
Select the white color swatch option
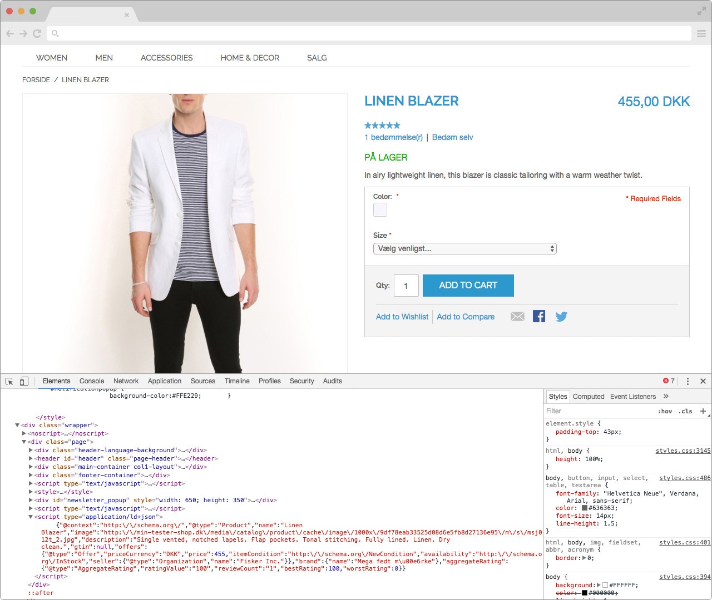tap(380, 210)
